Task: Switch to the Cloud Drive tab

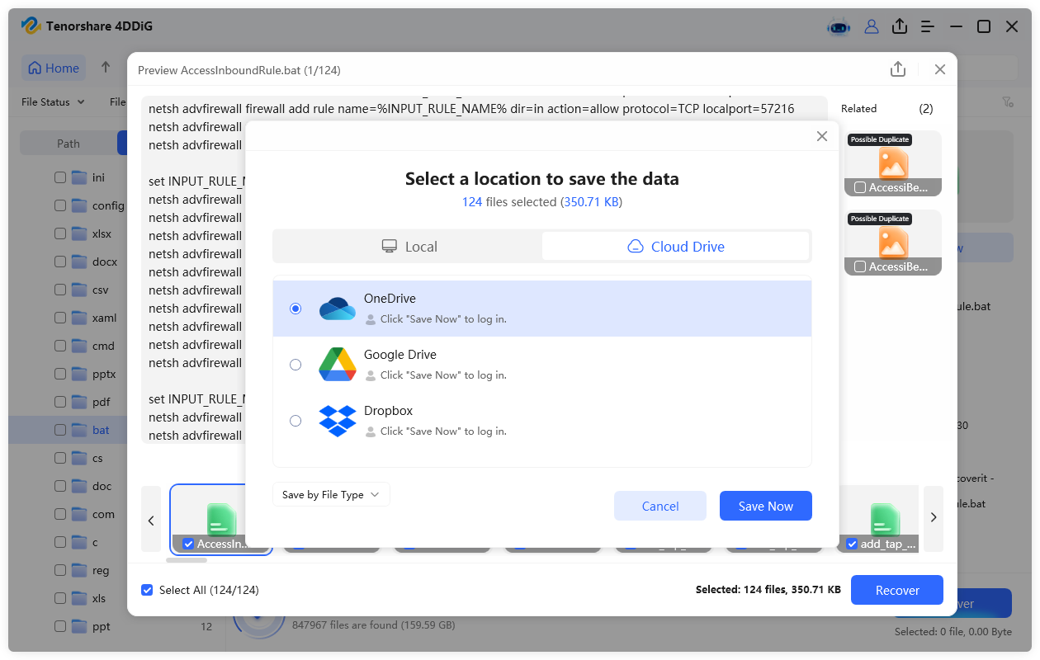Action: (676, 247)
